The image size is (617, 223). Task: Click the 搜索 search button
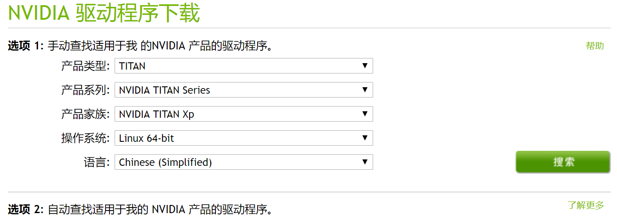[563, 162]
